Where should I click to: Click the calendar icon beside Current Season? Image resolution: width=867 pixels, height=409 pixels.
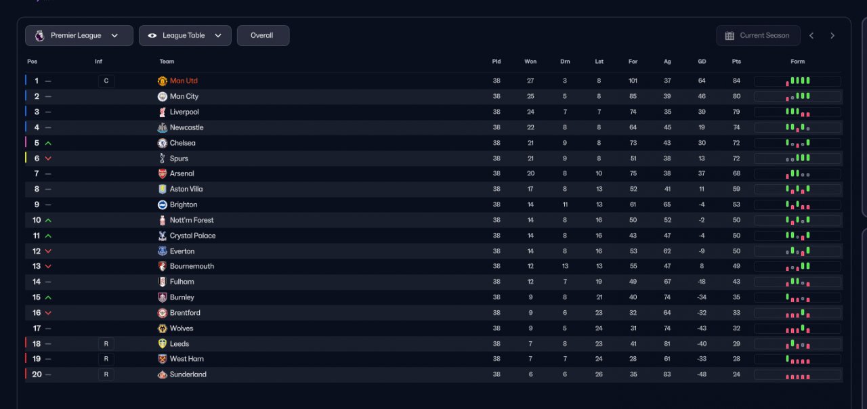729,36
